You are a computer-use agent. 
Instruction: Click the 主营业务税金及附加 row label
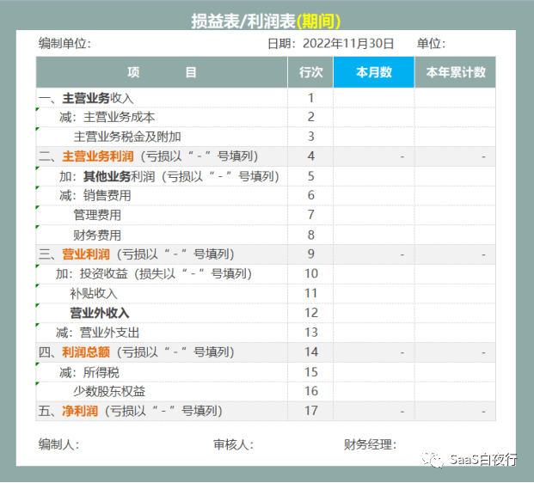click(127, 137)
